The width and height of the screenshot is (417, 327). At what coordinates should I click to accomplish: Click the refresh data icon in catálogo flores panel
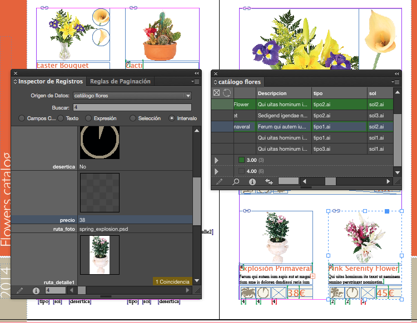[227, 93]
